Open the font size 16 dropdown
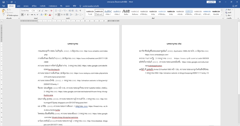 point(37,11)
